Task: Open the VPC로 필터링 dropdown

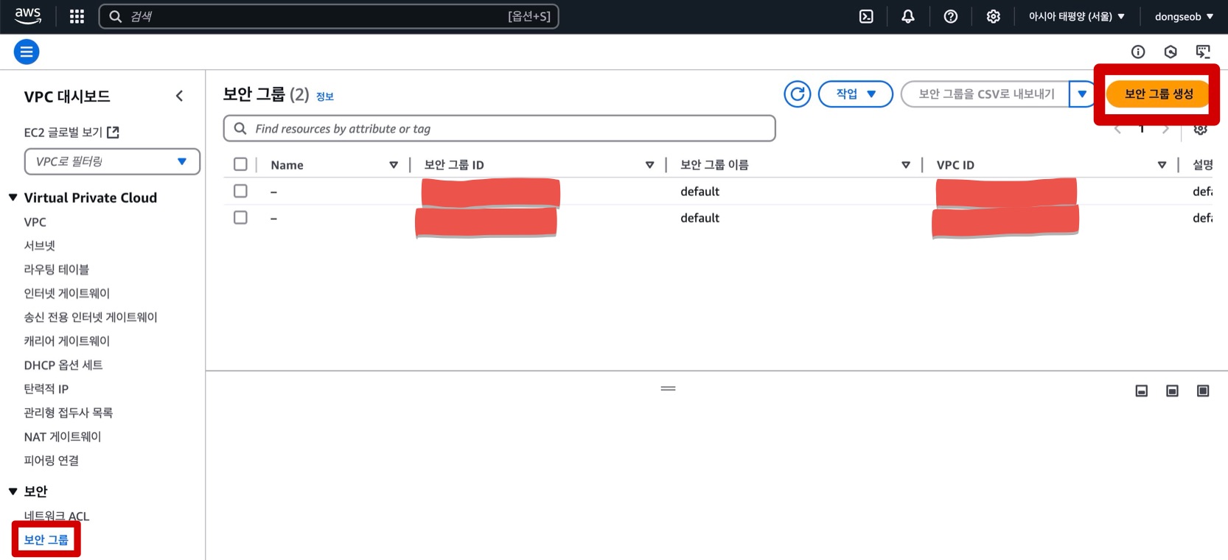Action: 112,161
